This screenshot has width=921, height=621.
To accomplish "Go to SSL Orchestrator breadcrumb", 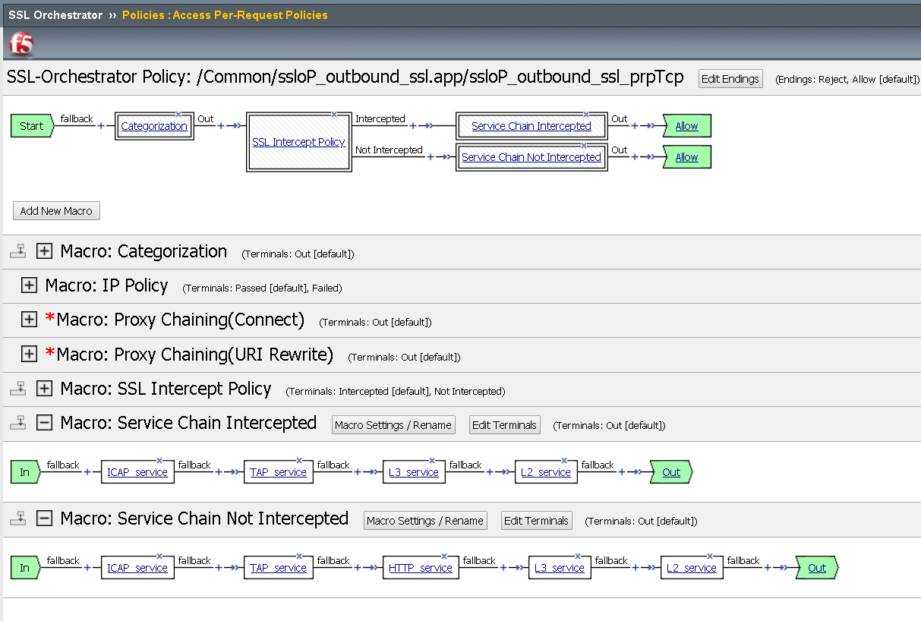I will [55, 14].
